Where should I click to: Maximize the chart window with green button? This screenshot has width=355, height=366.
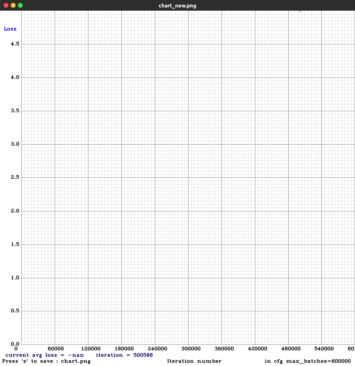click(x=20, y=5)
